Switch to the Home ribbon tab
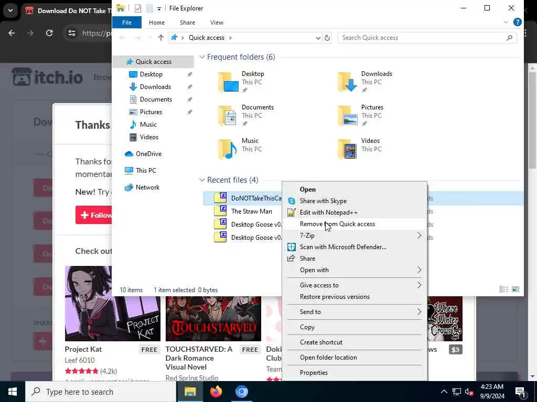Viewport: 537px width, 402px height. (157, 22)
